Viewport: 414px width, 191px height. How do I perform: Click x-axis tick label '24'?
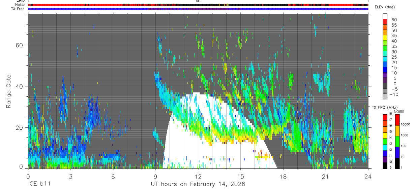click(368, 176)
